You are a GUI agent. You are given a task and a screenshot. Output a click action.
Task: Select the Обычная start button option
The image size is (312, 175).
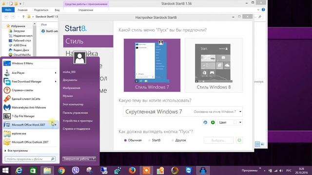[x=133, y=140]
